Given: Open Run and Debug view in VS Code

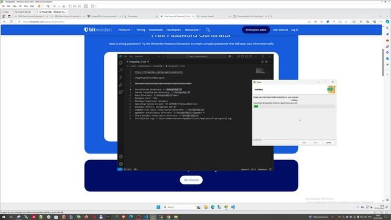Looking at the screenshot, I should (121, 85).
